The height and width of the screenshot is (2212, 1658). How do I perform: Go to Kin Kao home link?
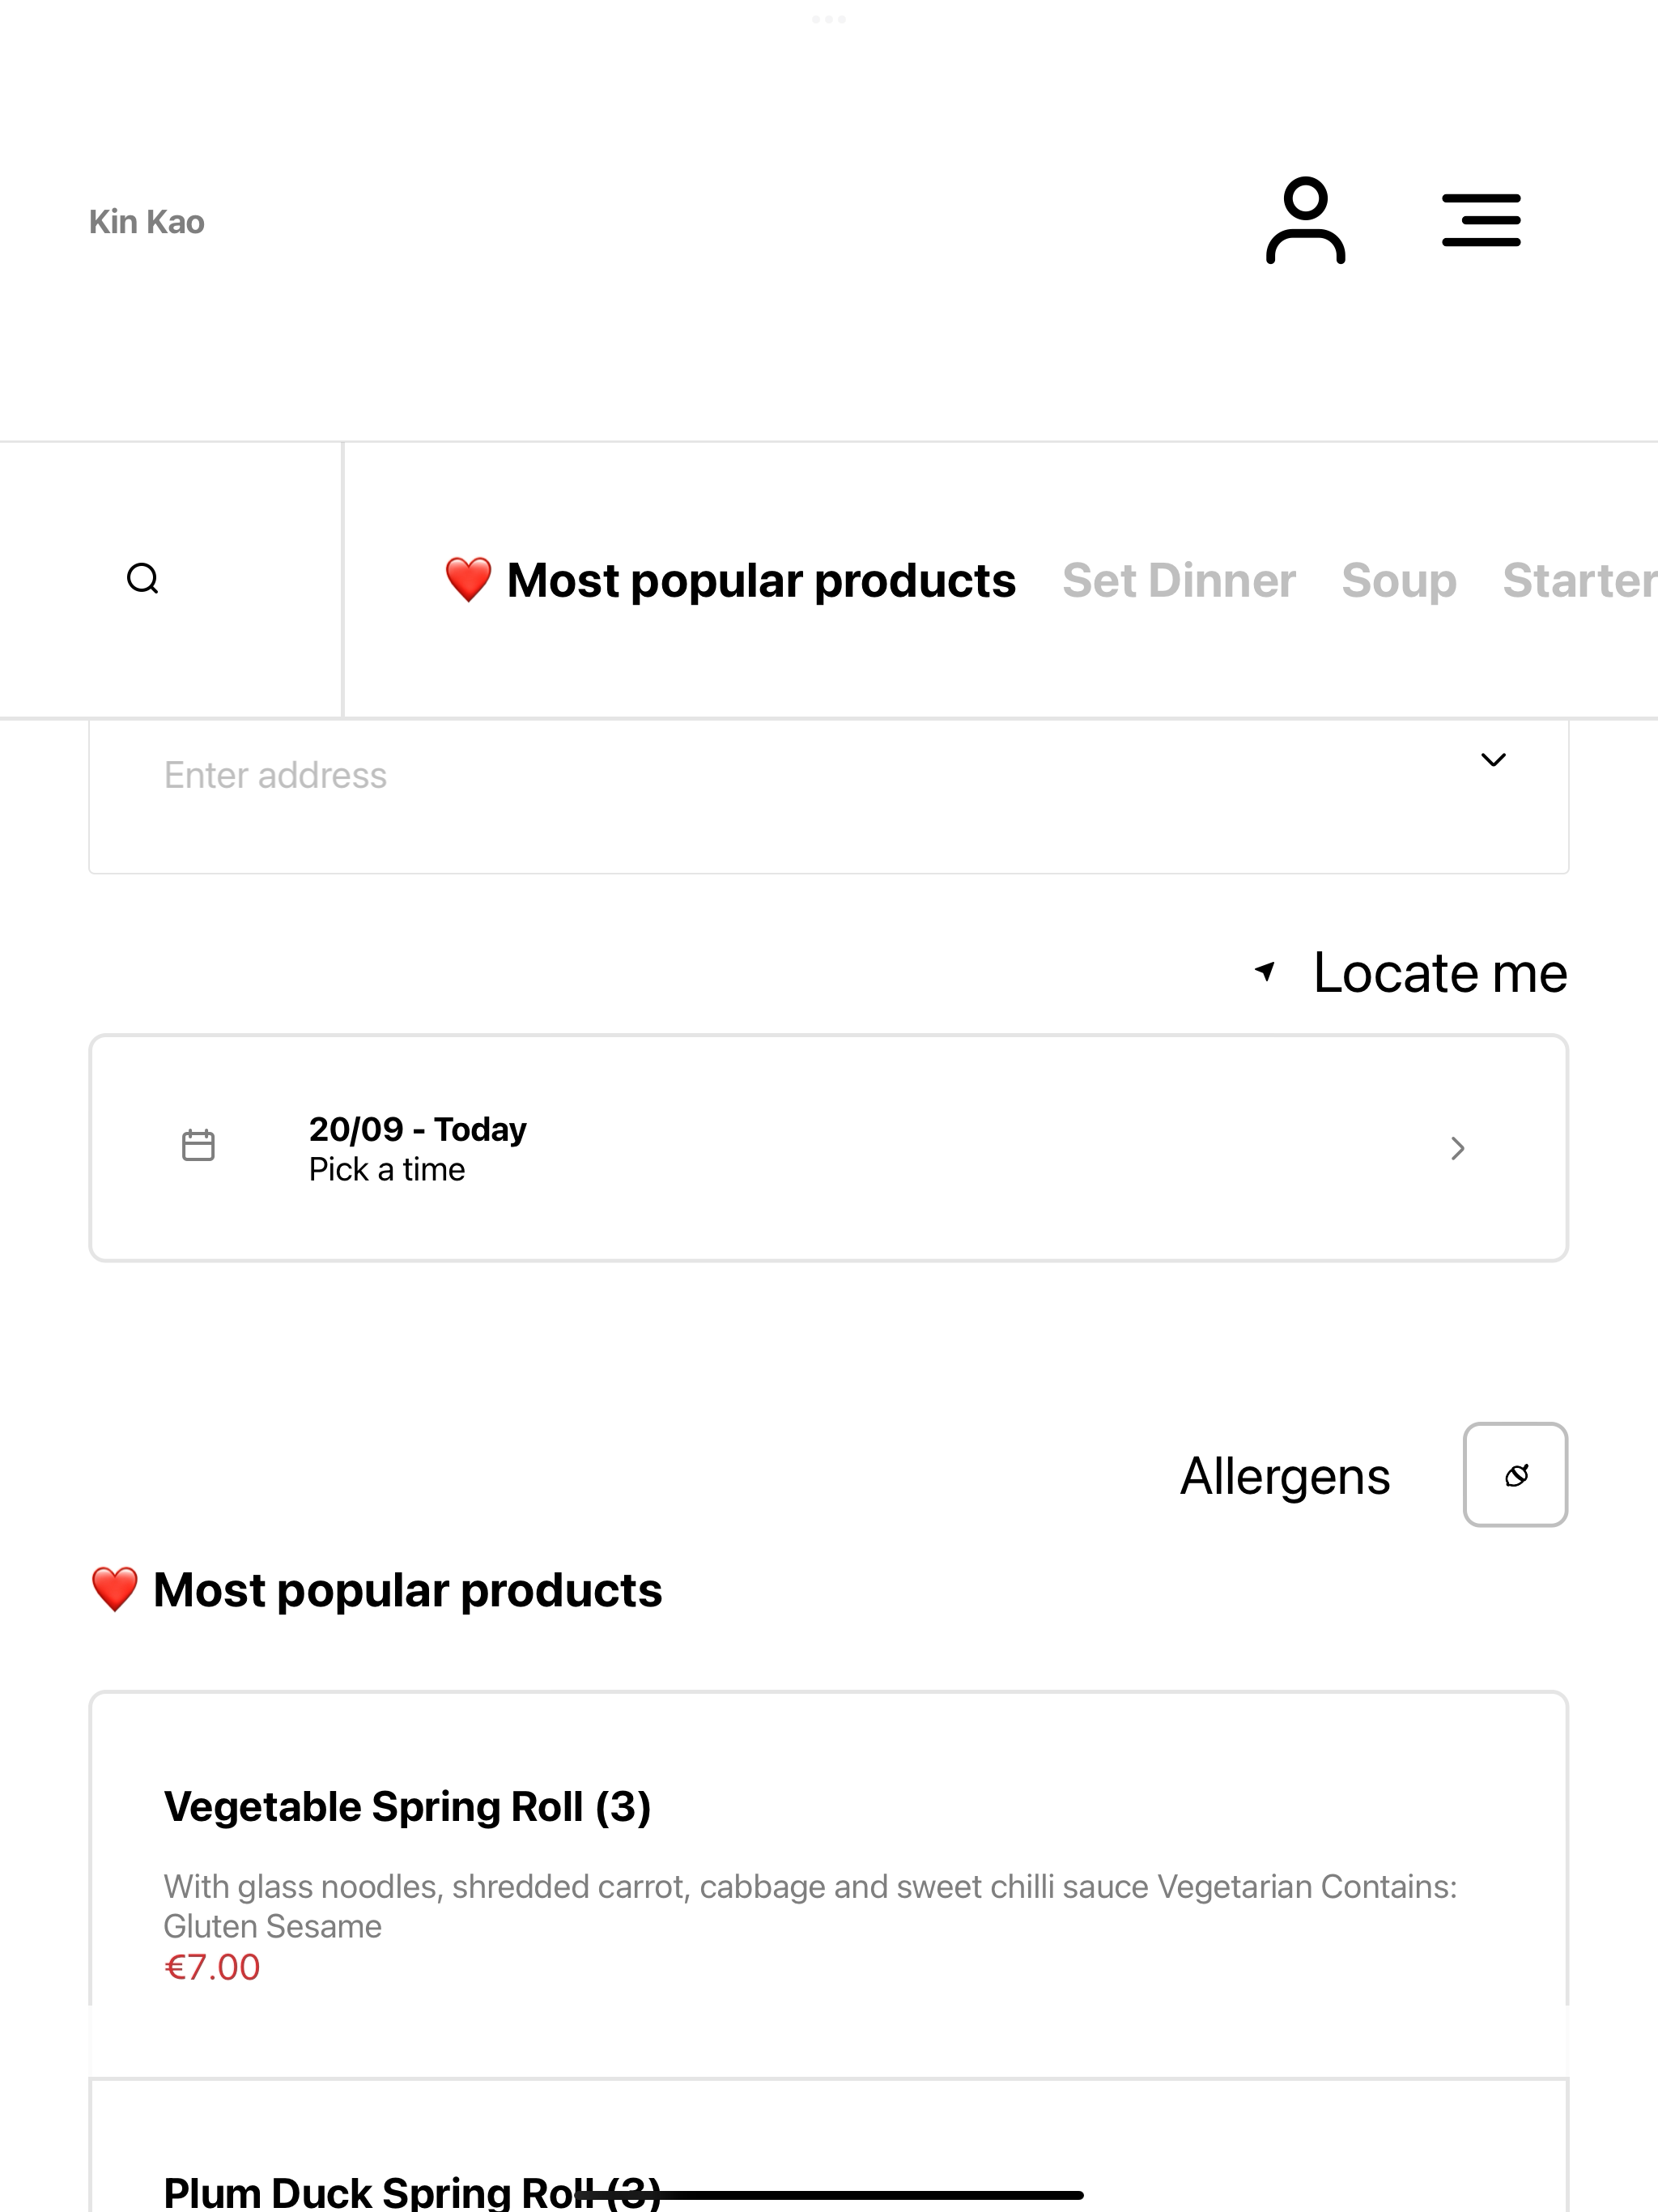point(147,221)
